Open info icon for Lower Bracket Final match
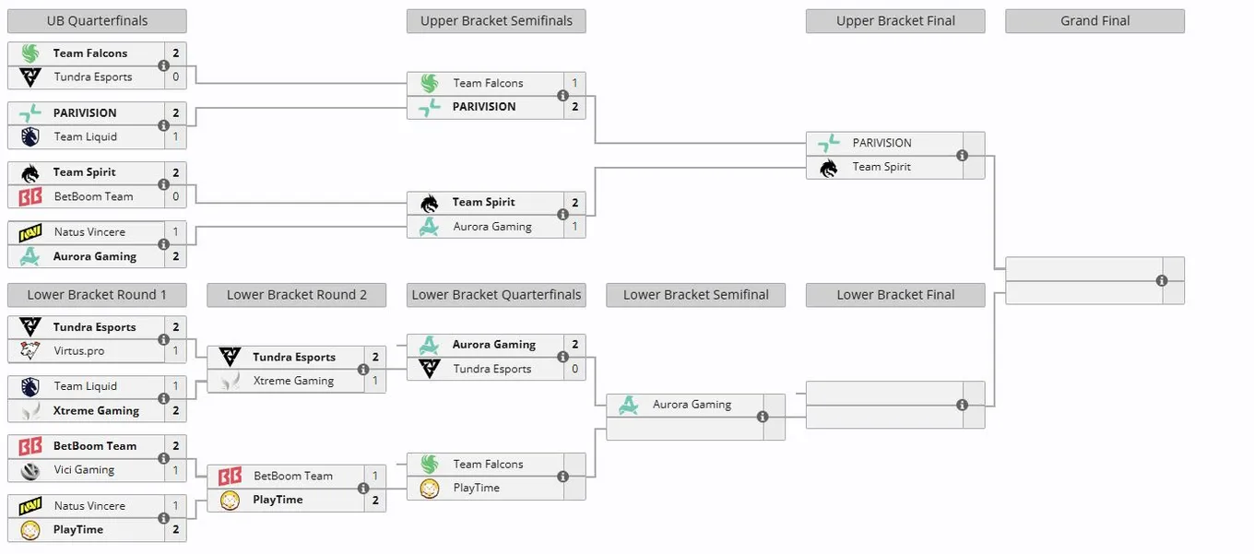This screenshot has width=1254, height=554. 962,405
